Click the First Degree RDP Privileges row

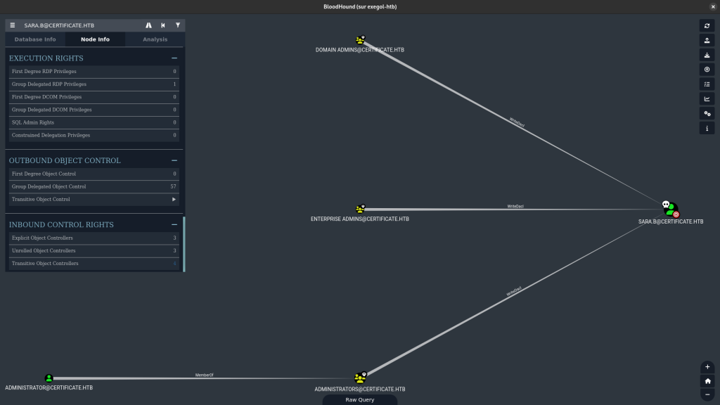[94, 72]
